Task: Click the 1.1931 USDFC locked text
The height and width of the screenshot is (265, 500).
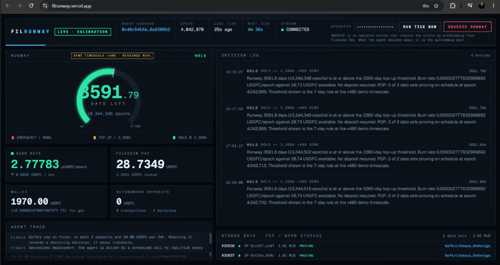Action: 136,175
